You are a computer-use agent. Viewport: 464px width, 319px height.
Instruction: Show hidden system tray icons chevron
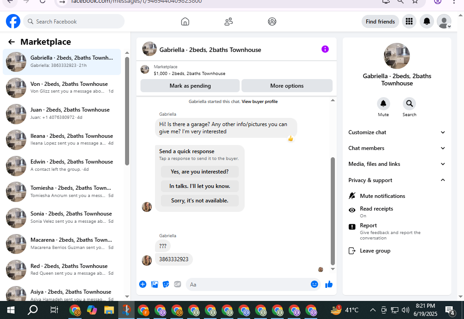(373, 310)
